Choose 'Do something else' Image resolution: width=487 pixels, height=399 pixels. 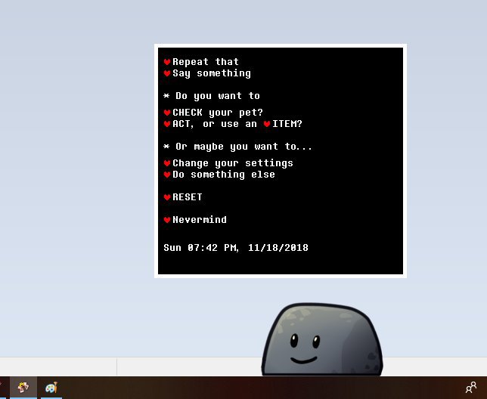pyautogui.click(x=224, y=175)
